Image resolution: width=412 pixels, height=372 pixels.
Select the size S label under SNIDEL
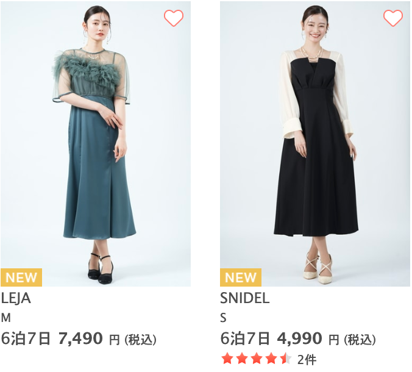click(x=223, y=318)
